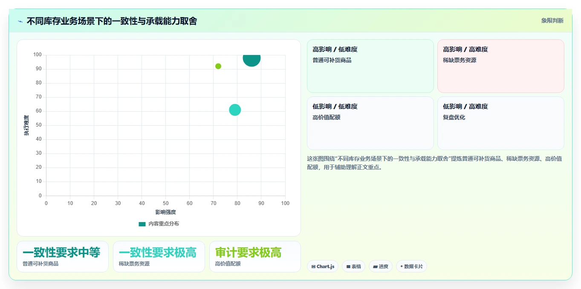Viewport: 581px width, 289px height.
Task: Click the description paragraph starting with 这张图围绕
Action: tap(435, 163)
